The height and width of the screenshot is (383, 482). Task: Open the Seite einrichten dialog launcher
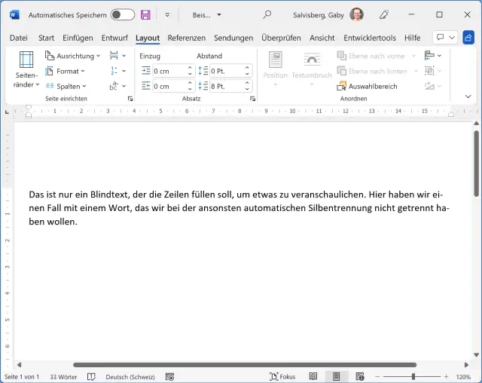pyautogui.click(x=130, y=99)
